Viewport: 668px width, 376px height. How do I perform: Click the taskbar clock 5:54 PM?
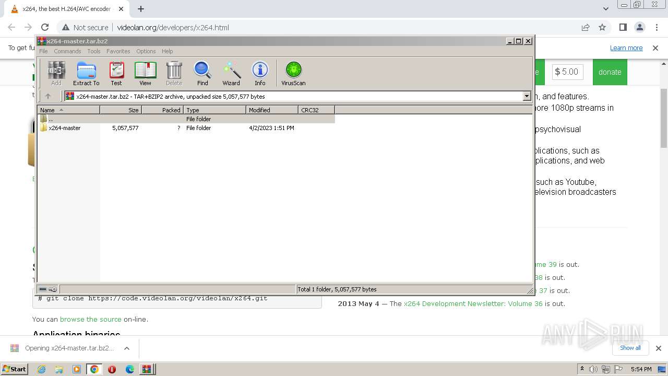[641, 369]
